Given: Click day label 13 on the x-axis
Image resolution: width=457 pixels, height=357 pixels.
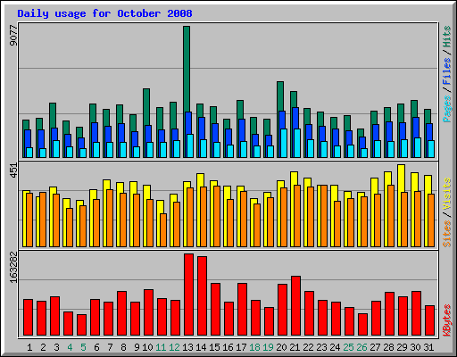Looking at the screenshot, I should pos(187,347).
